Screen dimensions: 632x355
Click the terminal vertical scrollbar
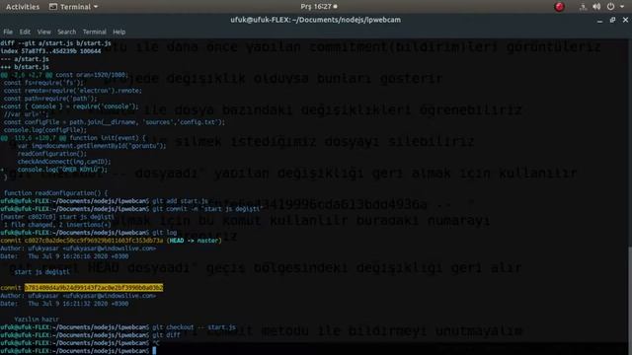coord(630,294)
